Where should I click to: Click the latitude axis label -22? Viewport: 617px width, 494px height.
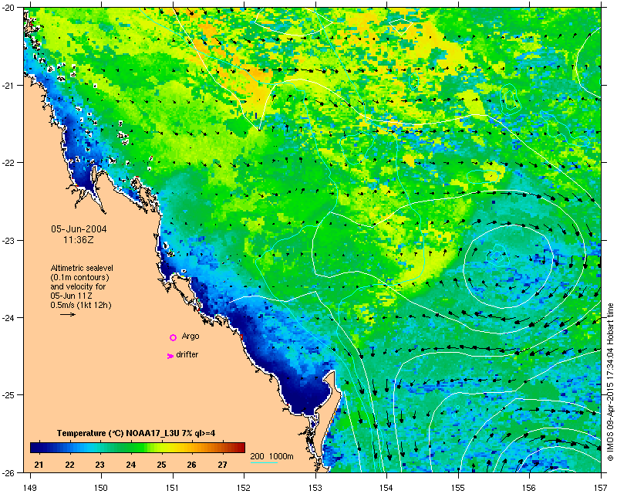8,163
